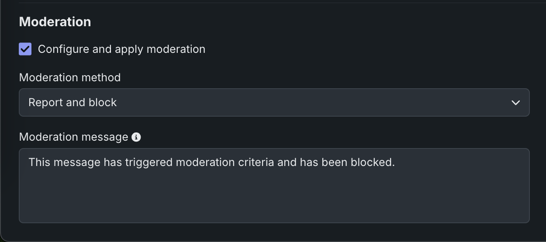Screen dimensions: 546x242
Task: Place cursor after "blocked." in the message
Action: [395, 162]
